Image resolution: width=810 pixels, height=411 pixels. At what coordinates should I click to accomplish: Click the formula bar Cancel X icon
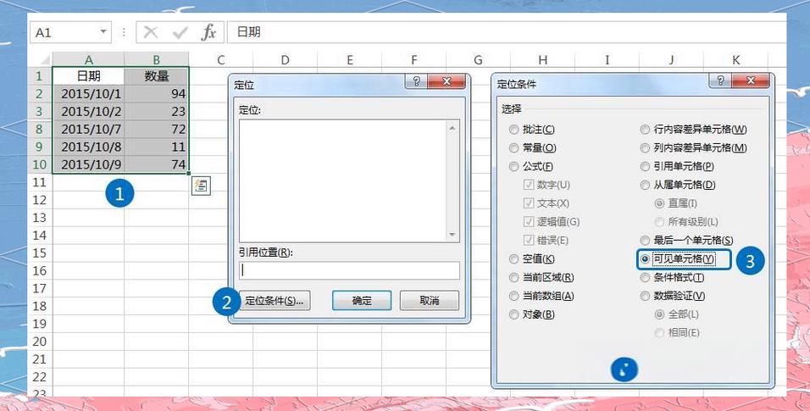tap(151, 32)
